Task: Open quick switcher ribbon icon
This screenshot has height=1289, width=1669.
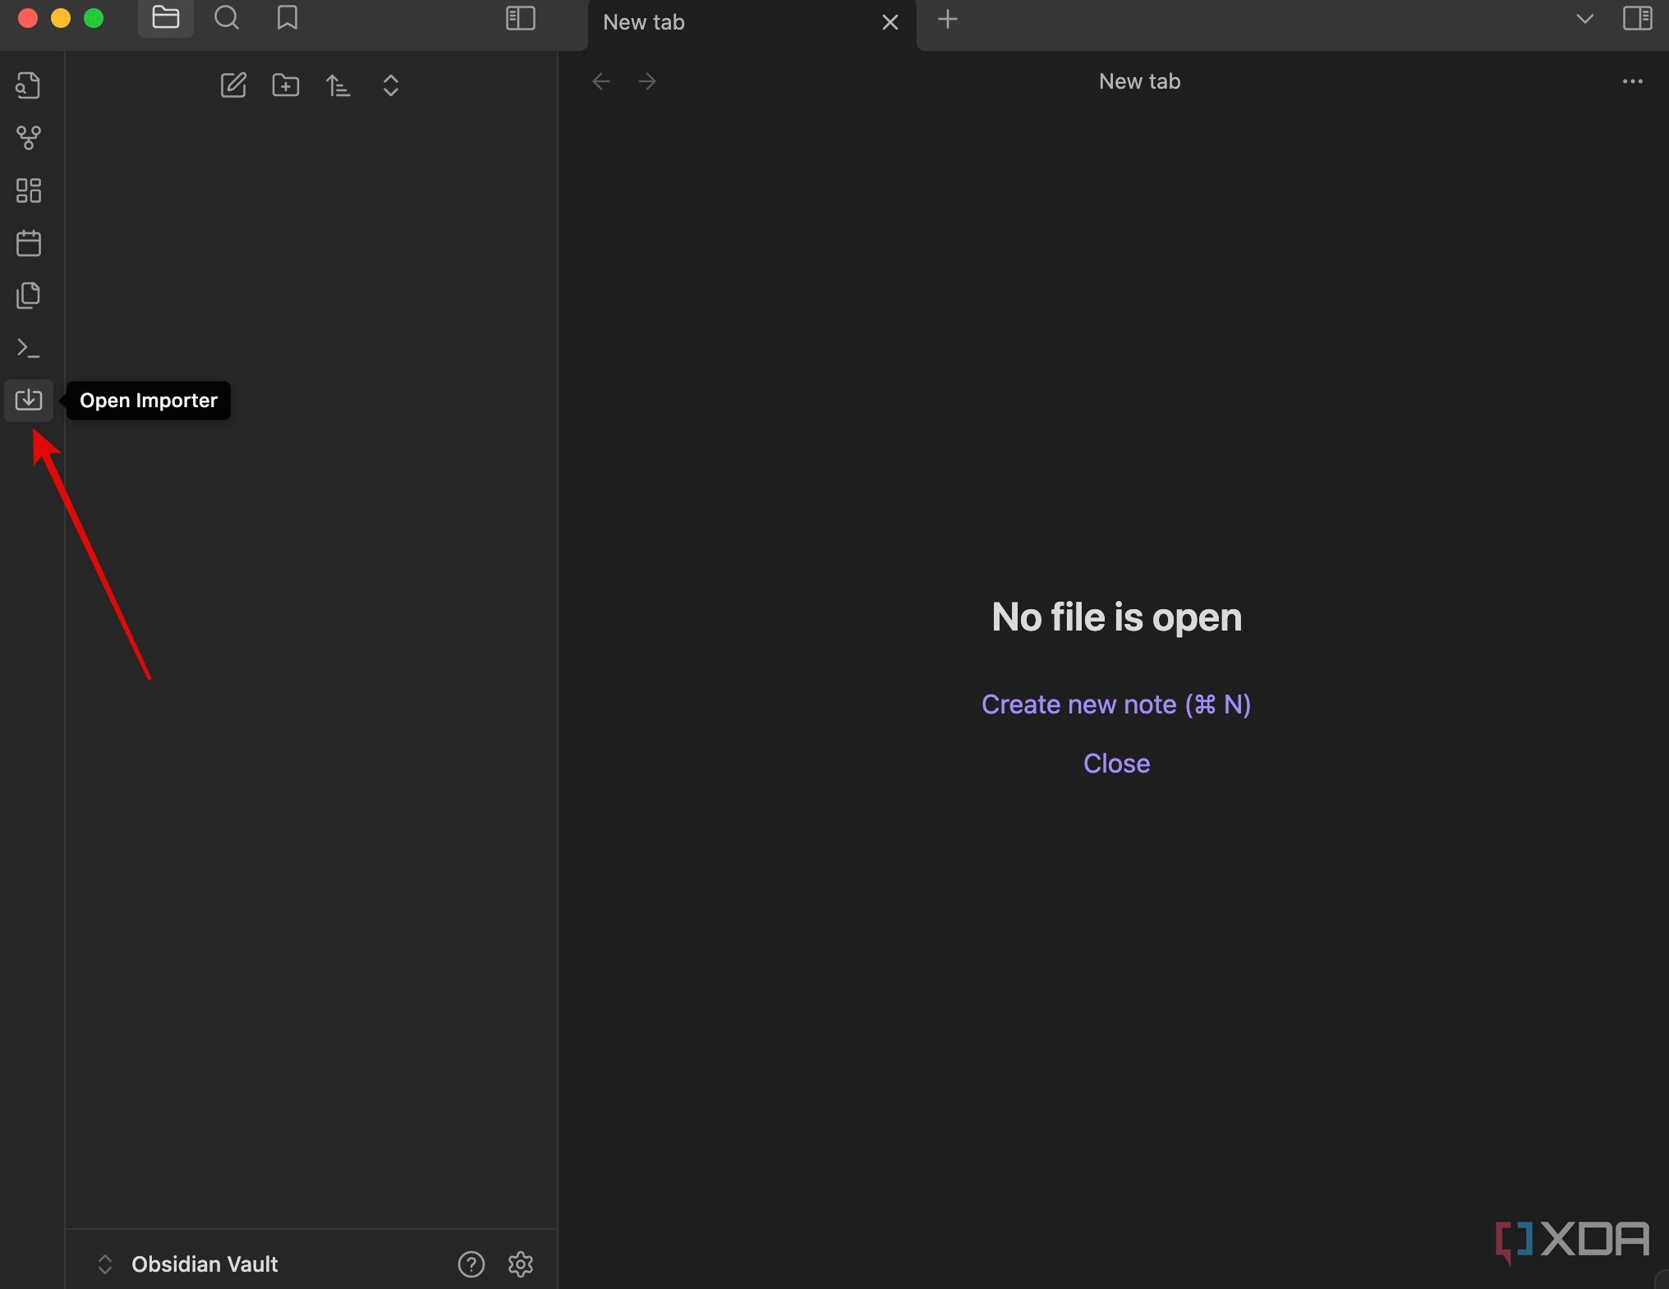Action: click(x=29, y=85)
